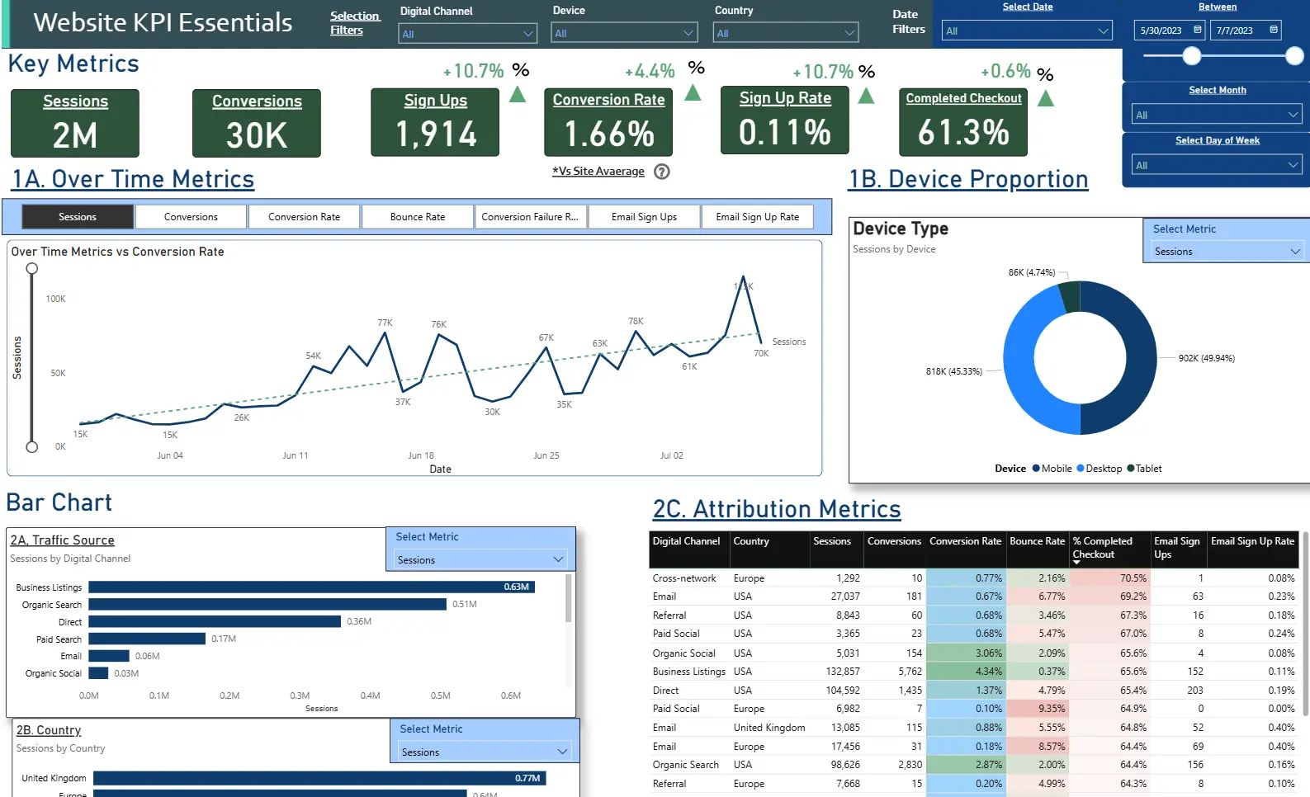
Task: Click sort arrow under % Completed Checkout column
Action: pyautogui.click(x=1076, y=562)
